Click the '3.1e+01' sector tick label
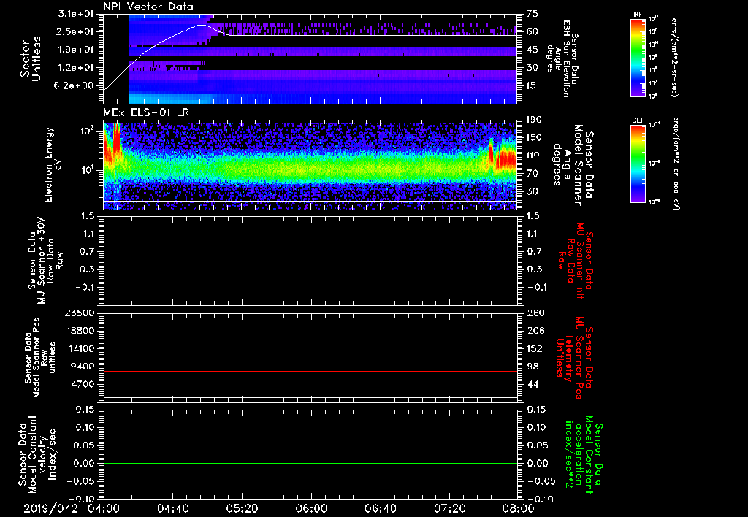 coord(76,14)
